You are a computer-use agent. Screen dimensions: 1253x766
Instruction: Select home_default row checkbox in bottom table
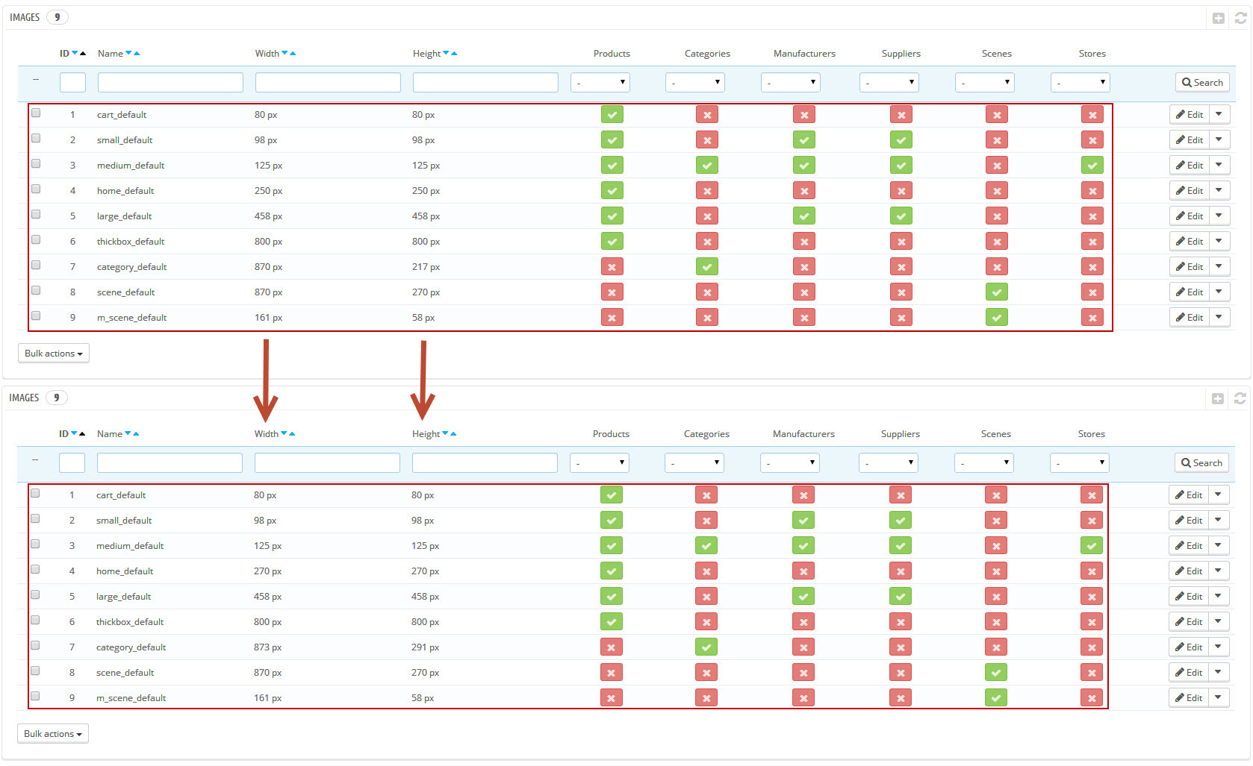click(x=35, y=570)
